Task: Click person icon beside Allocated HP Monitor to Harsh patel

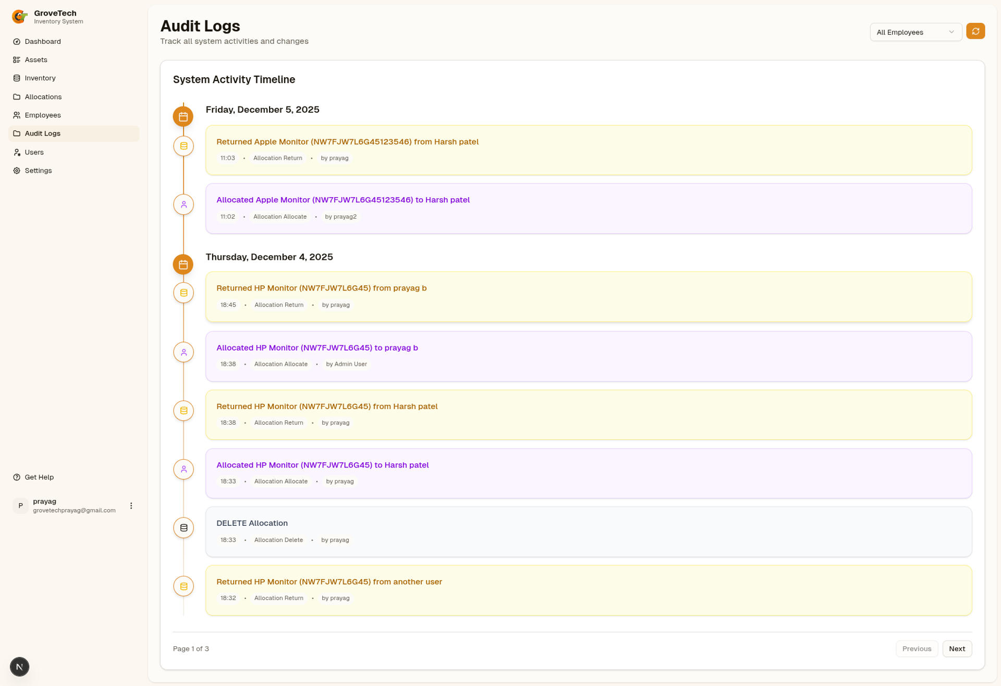Action: 184,470
